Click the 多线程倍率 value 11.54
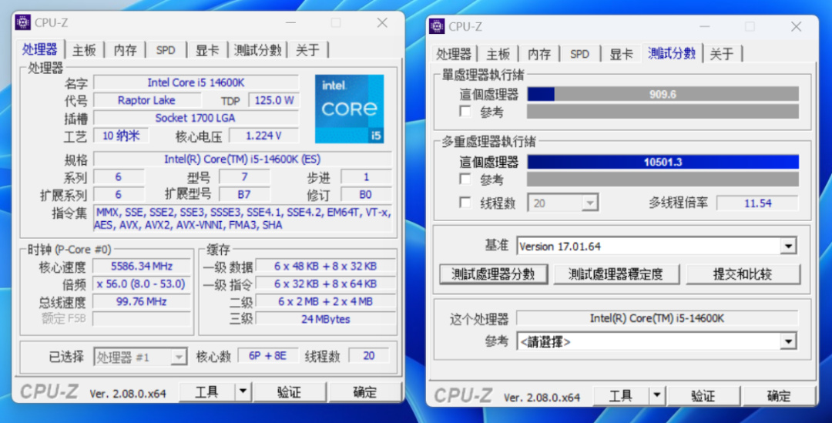Screen dimensions: 832x423 click(757, 203)
